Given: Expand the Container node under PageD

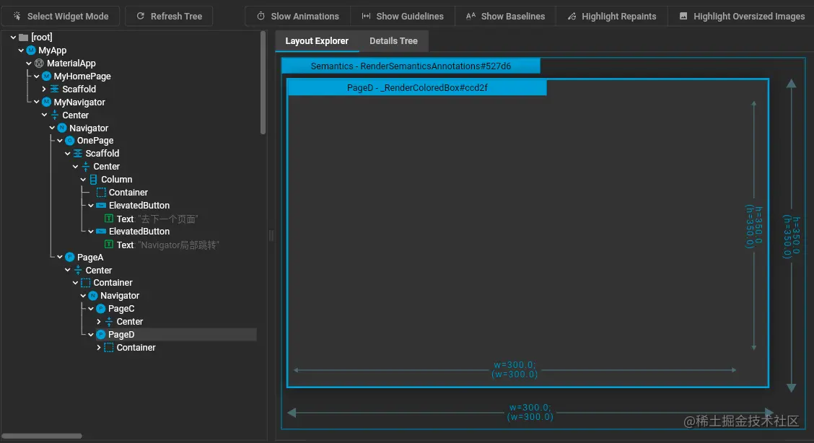Looking at the screenshot, I should [x=99, y=348].
